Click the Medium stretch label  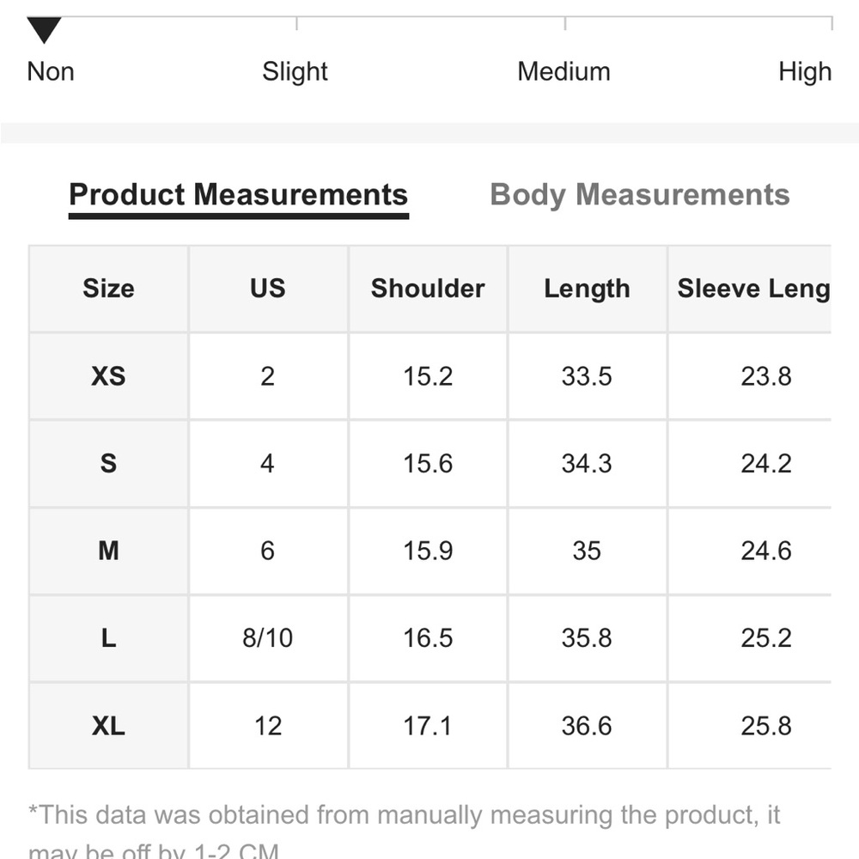564,72
